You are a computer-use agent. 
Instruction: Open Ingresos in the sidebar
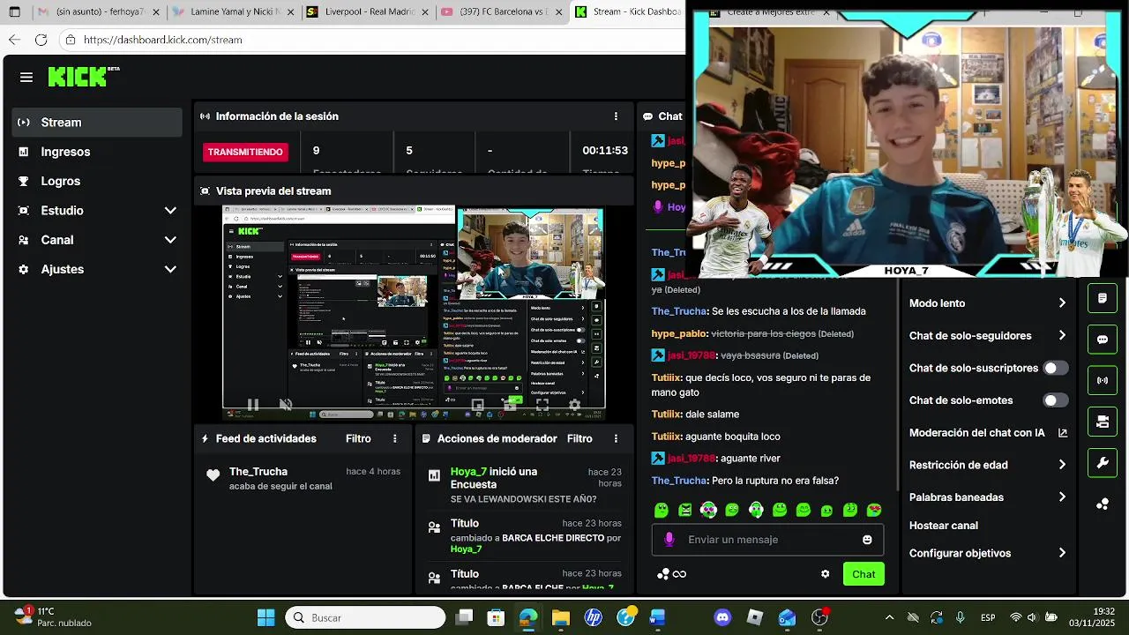tap(97, 152)
